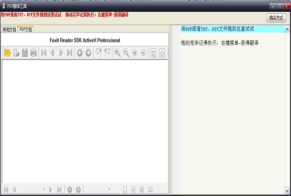Click the save disk icon
This screenshot has height=196, width=291.
pyautogui.click(x=25, y=53)
